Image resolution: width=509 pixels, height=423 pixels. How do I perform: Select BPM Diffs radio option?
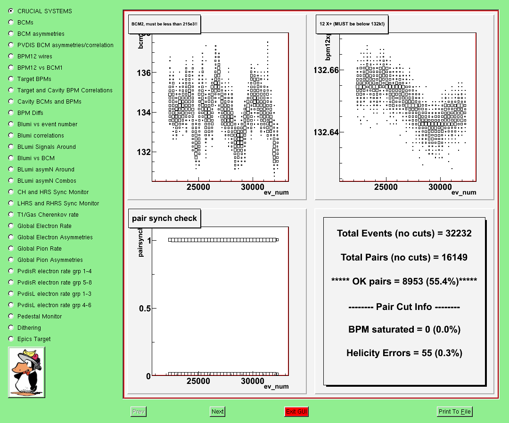click(11, 113)
